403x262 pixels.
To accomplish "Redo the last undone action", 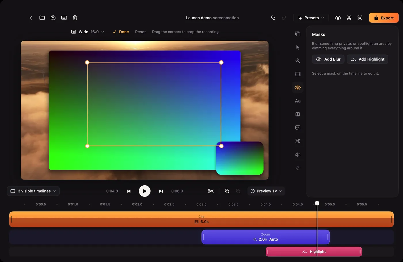I will (x=284, y=18).
